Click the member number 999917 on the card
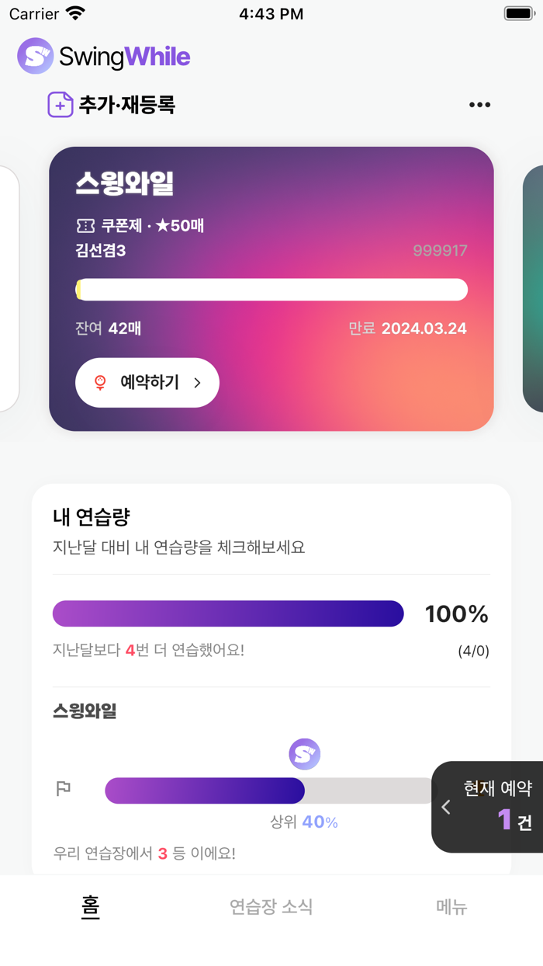The width and height of the screenshot is (543, 966). pyautogui.click(x=439, y=250)
